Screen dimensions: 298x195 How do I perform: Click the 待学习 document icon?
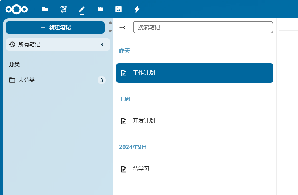pos(124,169)
